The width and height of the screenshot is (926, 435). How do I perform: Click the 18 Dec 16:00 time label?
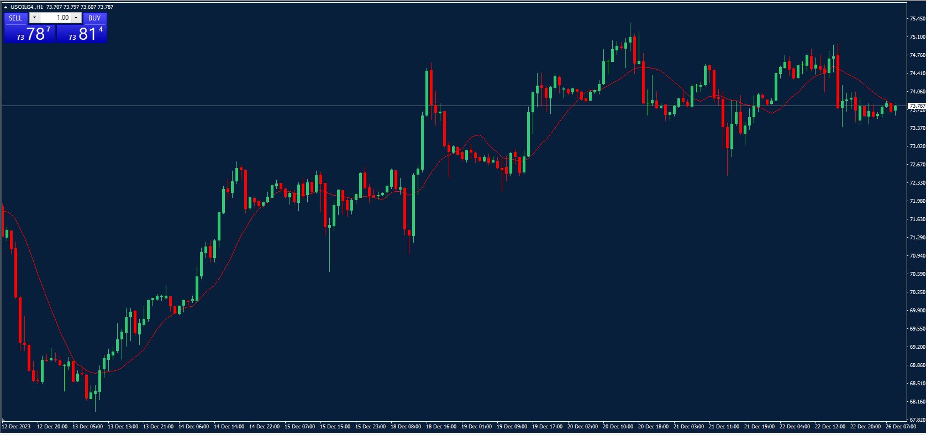click(441, 427)
